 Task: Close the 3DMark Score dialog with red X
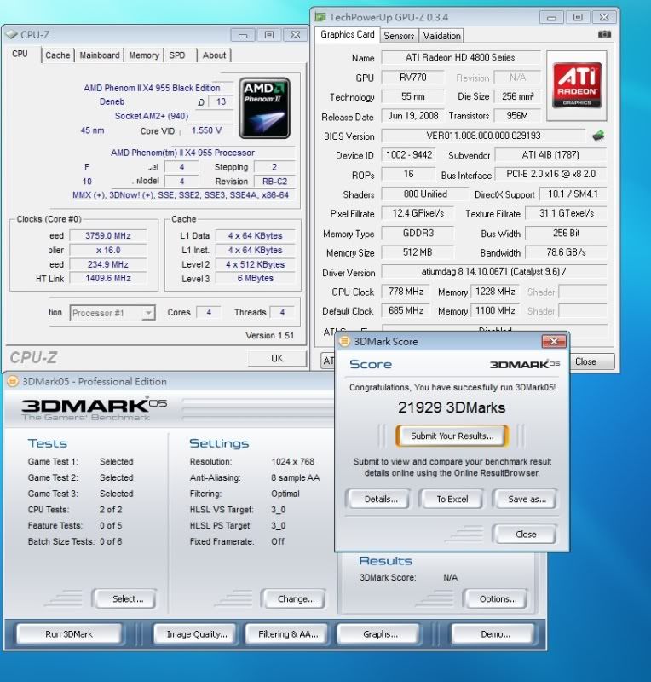pos(554,342)
